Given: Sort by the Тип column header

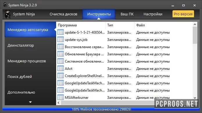Looking at the screenshot, I should (x=110, y=25).
